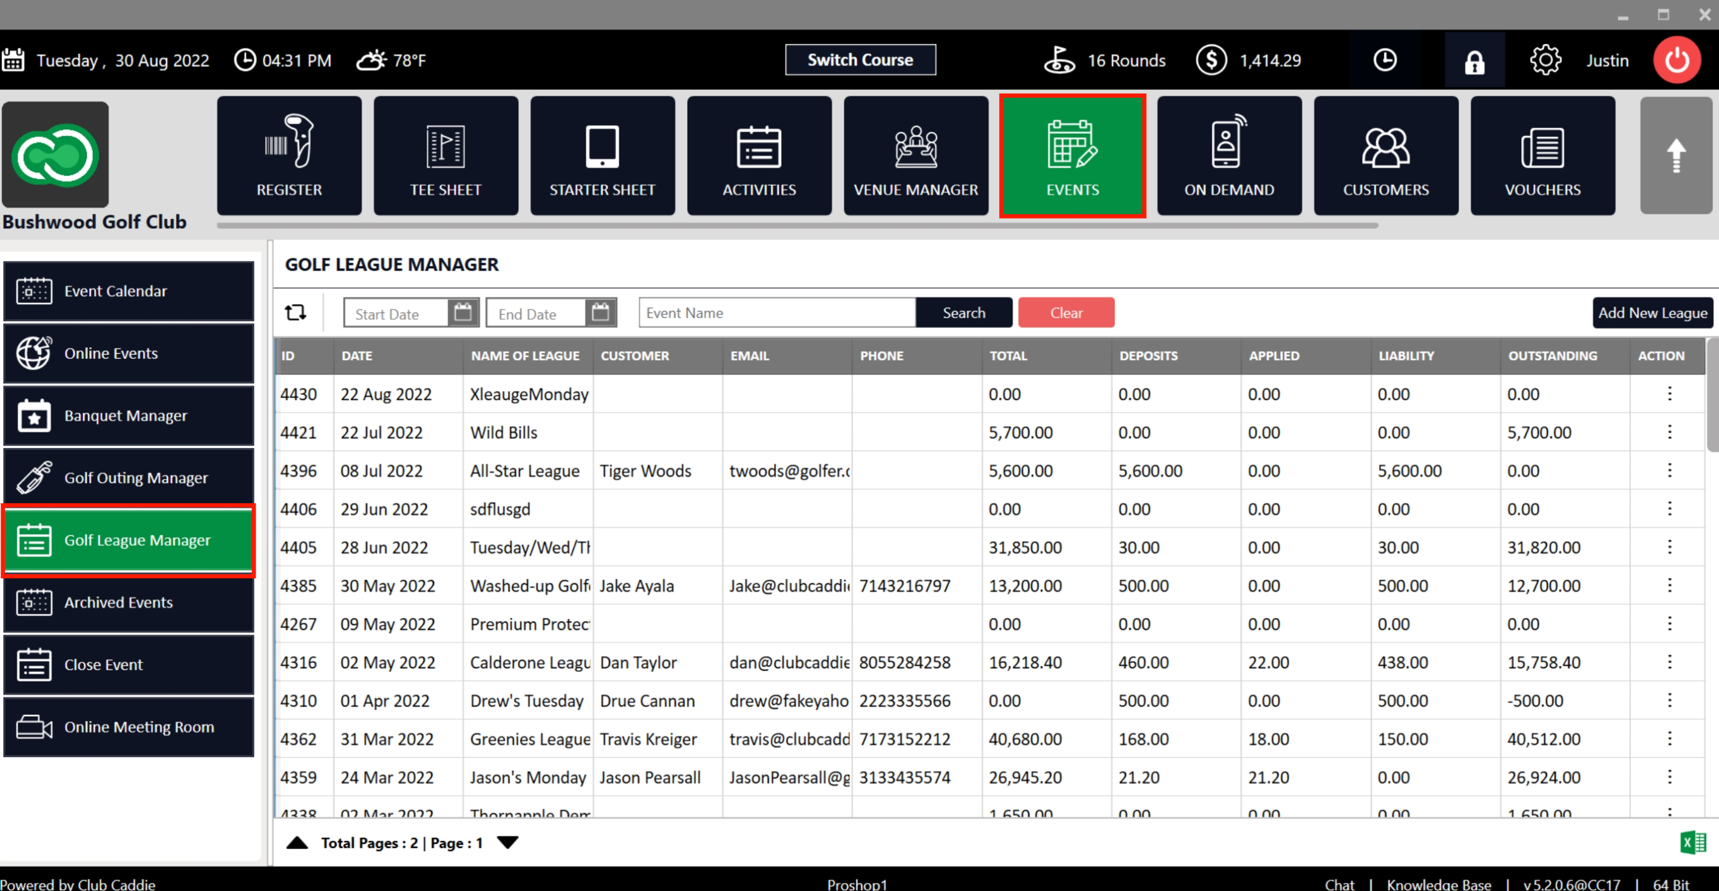Click the clock icon next to sales total
This screenshot has height=891, width=1719.
(1385, 61)
